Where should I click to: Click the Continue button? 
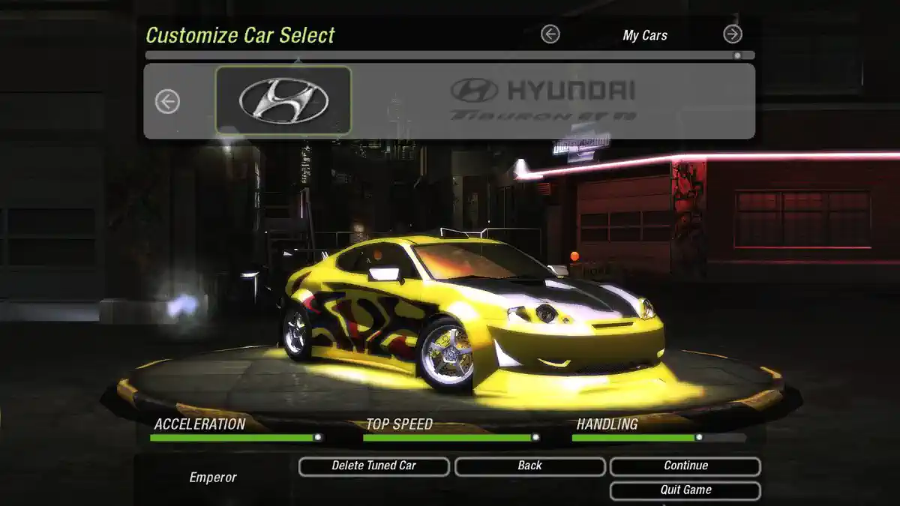coord(685,466)
